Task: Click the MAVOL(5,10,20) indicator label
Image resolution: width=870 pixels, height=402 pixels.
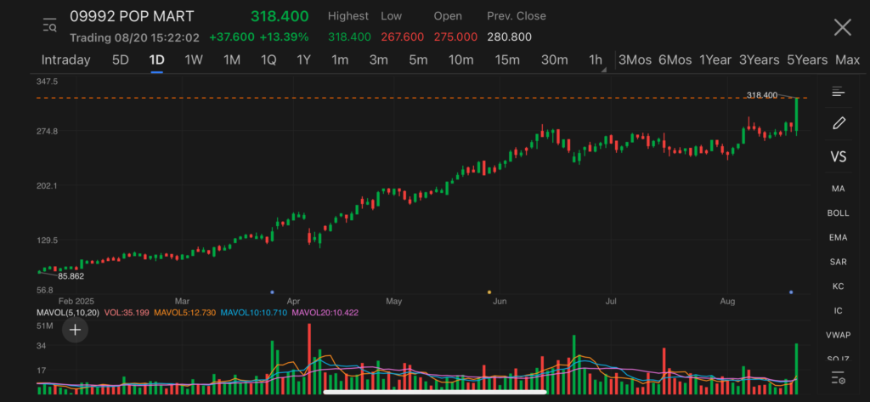Action: pos(68,313)
